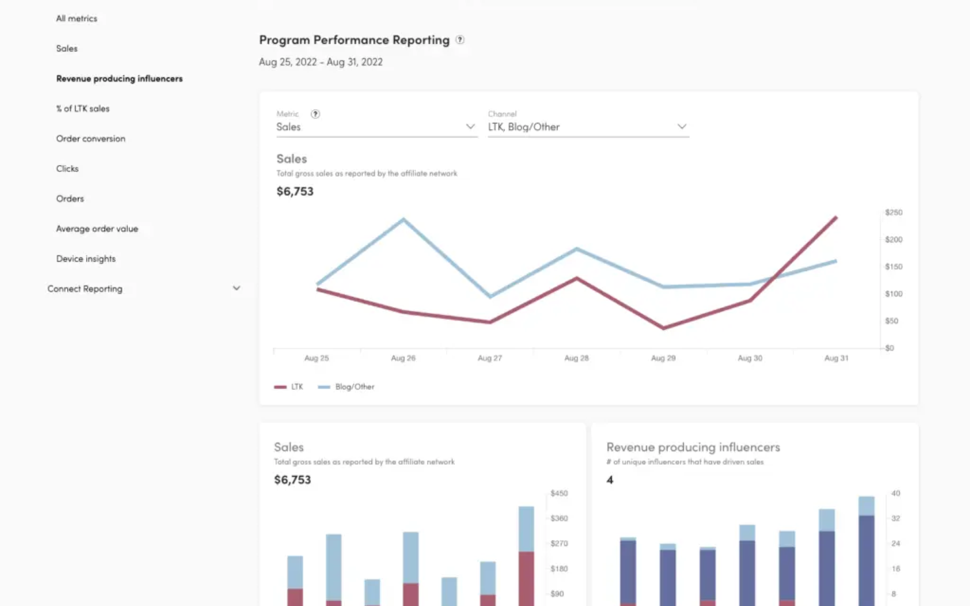Select 'All metrics' in the sidebar

tap(76, 18)
